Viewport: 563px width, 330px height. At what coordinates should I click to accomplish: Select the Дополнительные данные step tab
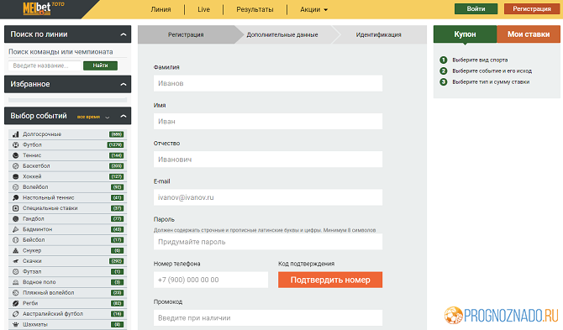(282, 34)
